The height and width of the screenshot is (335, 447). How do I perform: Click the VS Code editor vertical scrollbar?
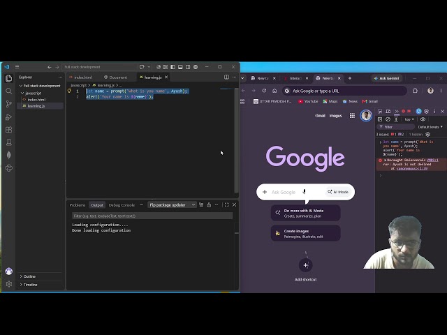point(236,140)
